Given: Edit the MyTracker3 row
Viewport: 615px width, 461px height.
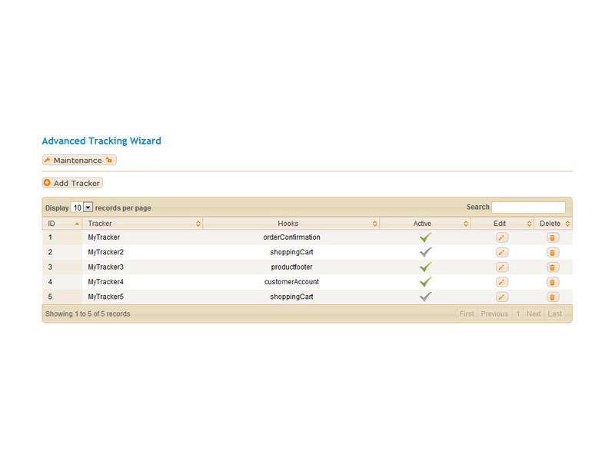Looking at the screenshot, I should (x=502, y=267).
